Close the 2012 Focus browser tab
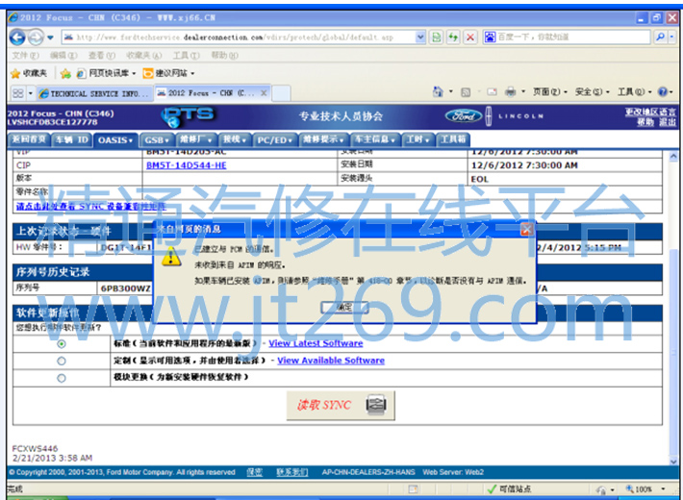 pyautogui.click(x=264, y=92)
